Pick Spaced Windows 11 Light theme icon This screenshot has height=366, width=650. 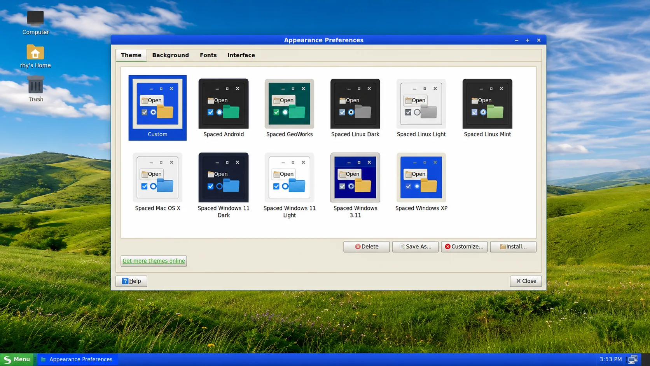(289, 177)
